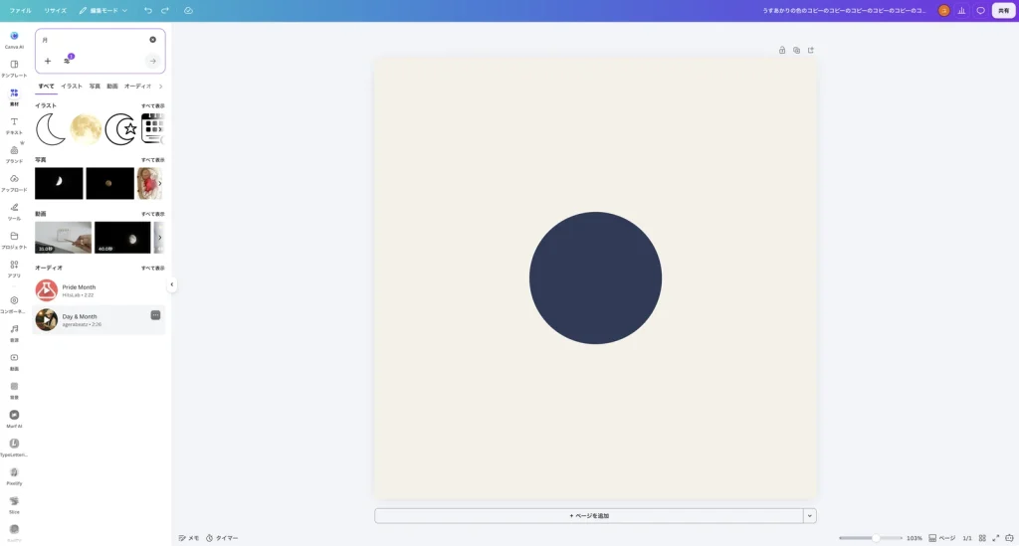This screenshot has height=546, width=1019.
Task: Switch to the 動画 (Videos) tab
Action: [112, 87]
